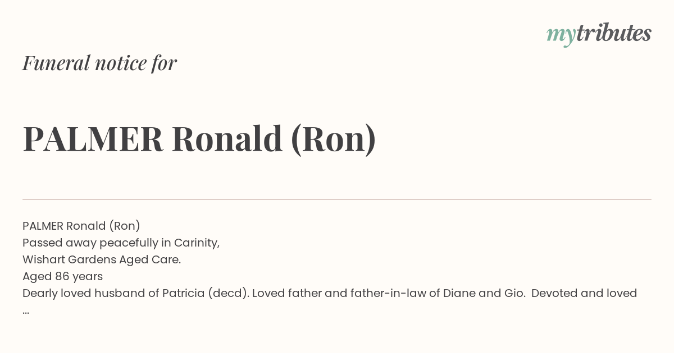Expand the truncated text ellipsis
The height and width of the screenshot is (353, 674).
[x=26, y=312]
